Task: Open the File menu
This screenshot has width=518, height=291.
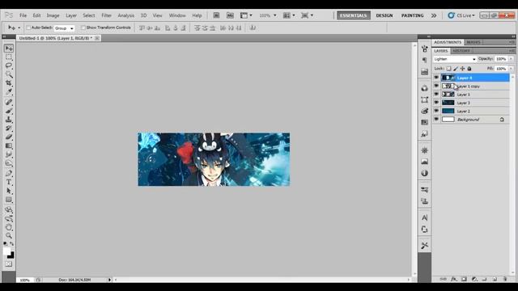Action: coord(23,15)
